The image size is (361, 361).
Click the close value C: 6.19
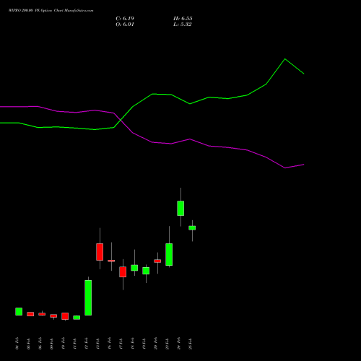pos(125,19)
